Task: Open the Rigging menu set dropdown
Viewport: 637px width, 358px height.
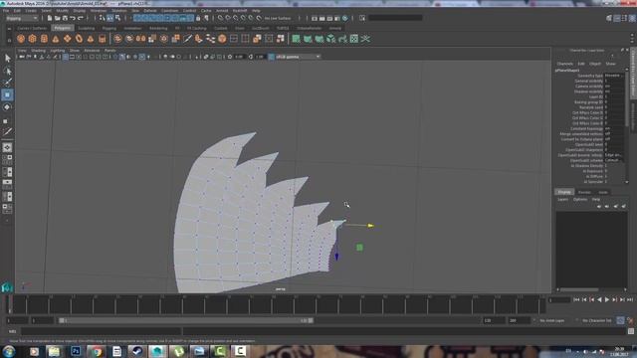Action: coord(22,18)
